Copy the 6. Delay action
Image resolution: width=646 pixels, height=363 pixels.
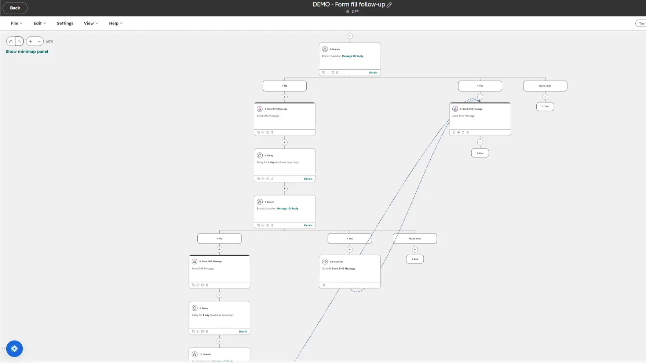point(258,179)
